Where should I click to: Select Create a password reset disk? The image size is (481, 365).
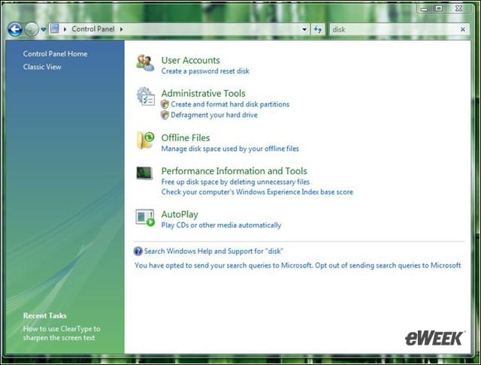tap(205, 71)
